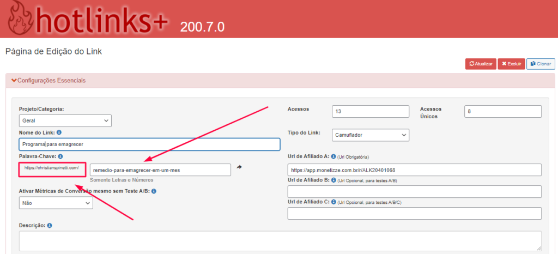This screenshot has height=254, width=558.
Task: Open the Tipo do Link dropdown
Action: point(371,135)
